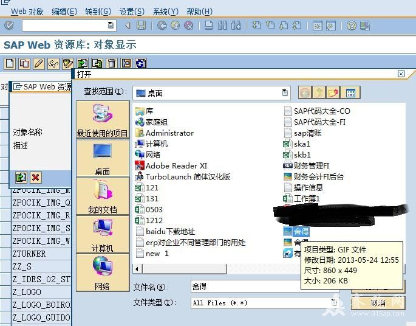Click the Next Page icon
416x326 pixels.
point(284,26)
